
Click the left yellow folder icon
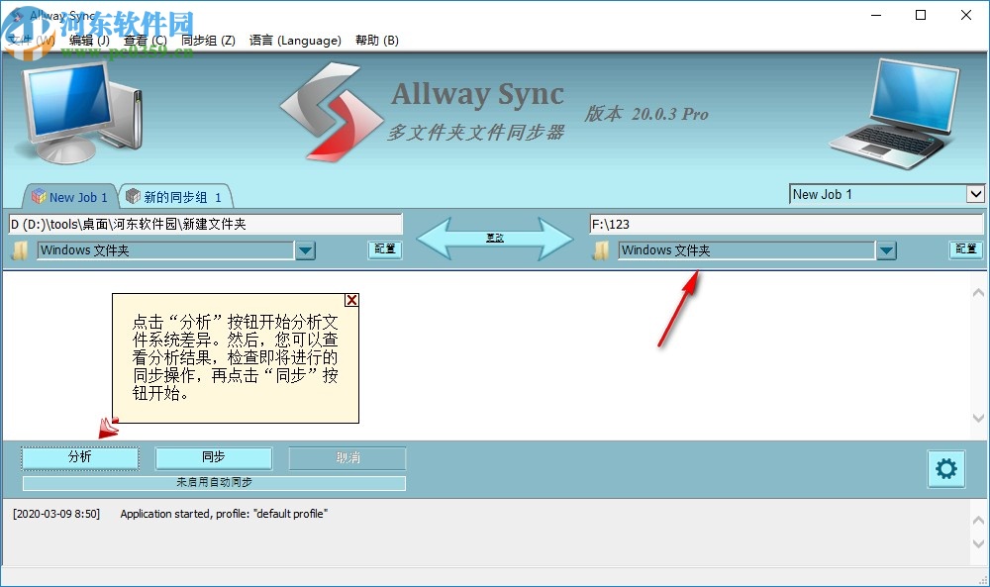coord(18,249)
